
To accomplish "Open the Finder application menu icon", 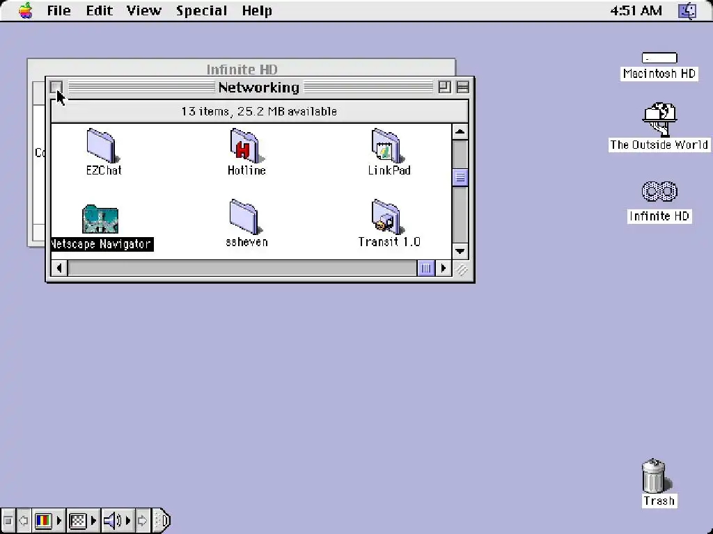I will tap(687, 10).
